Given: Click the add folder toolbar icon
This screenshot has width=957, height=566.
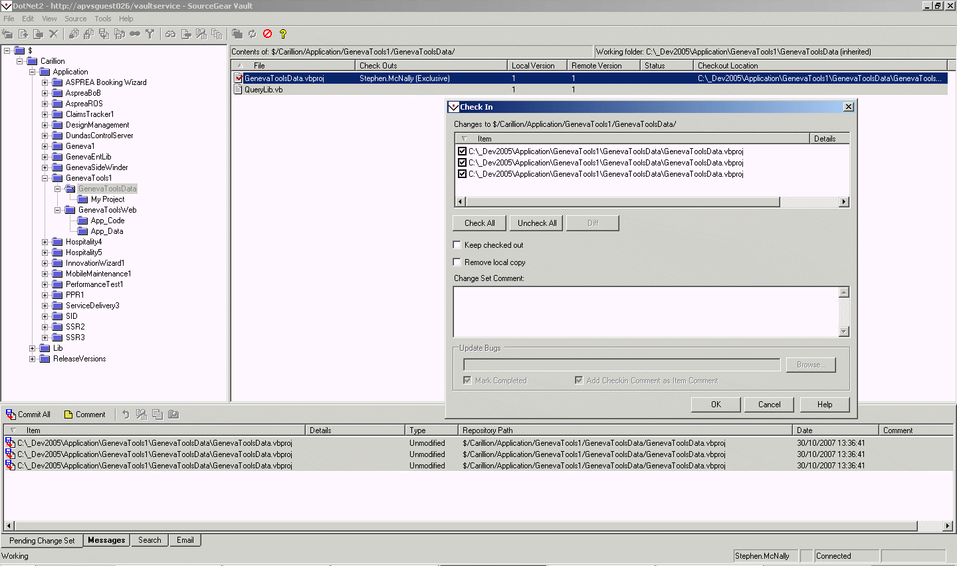Looking at the screenshot, I should coord(39,34).
